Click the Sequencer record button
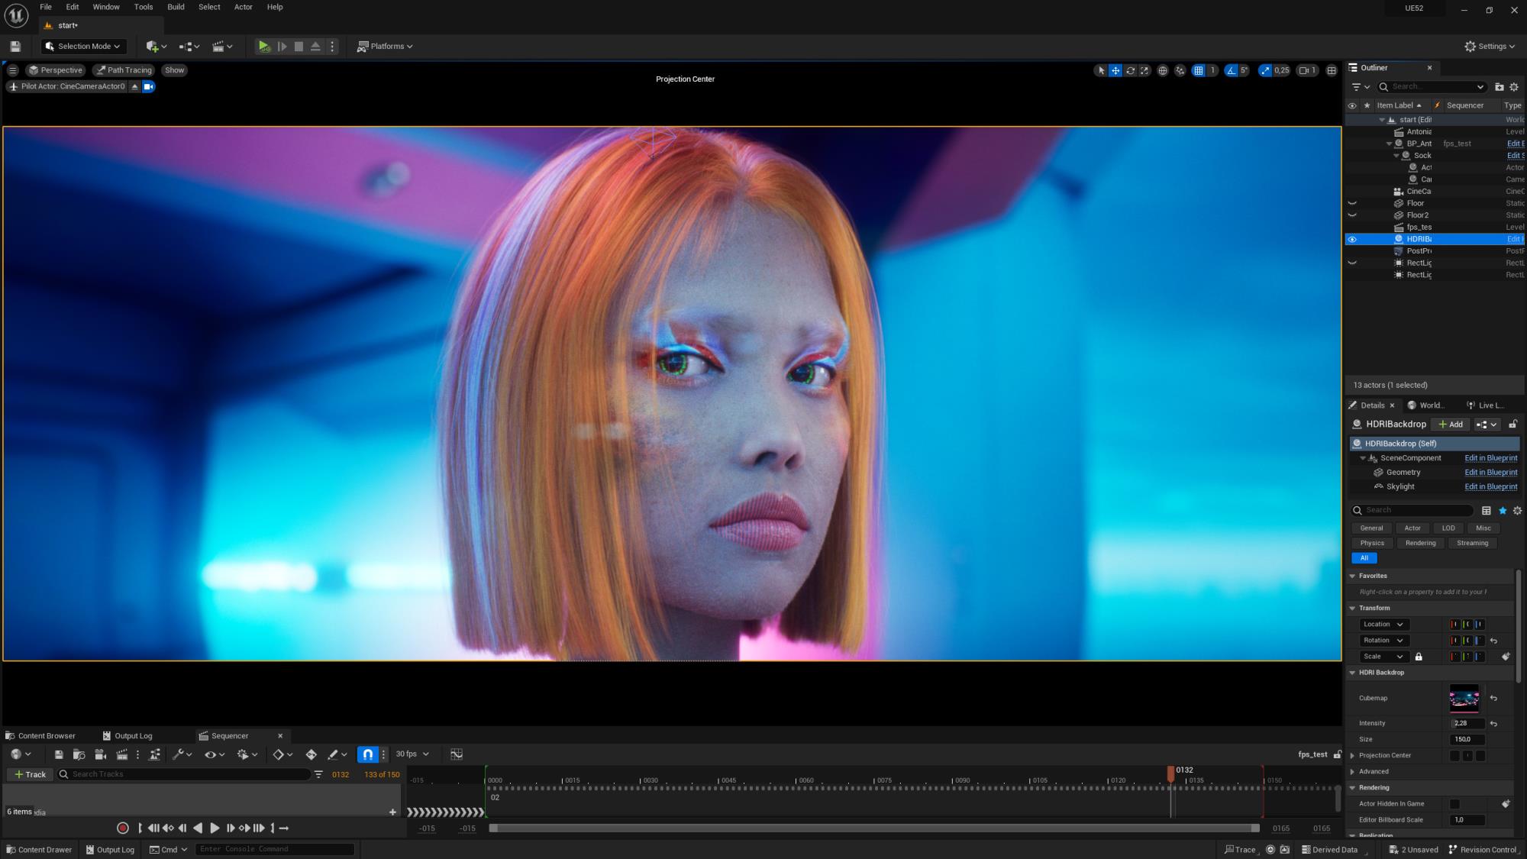 click(x=122, y=828)
